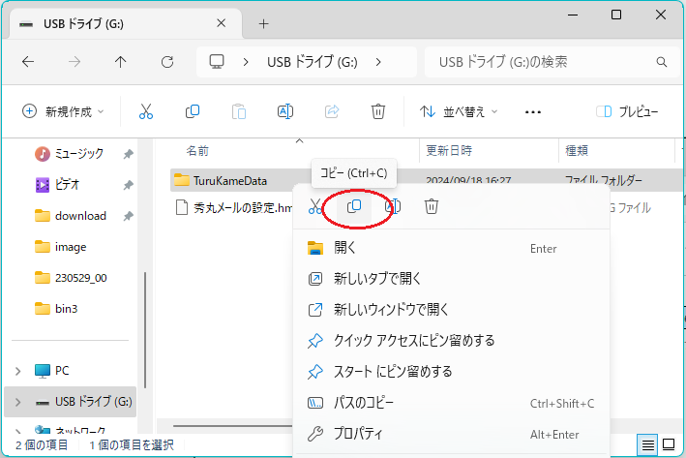The height and width of the screenshot is (458, 686).
Task: Click the Copy icon in the toolbar
Action: pyautogui.click(x=193, y=111)
